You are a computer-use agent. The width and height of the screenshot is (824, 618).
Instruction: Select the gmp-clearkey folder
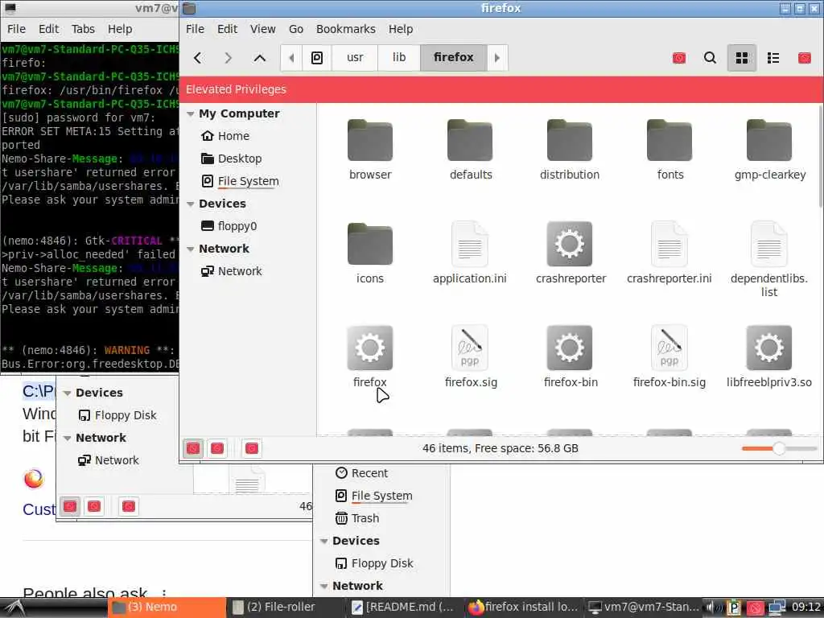[x=770, y=150]
